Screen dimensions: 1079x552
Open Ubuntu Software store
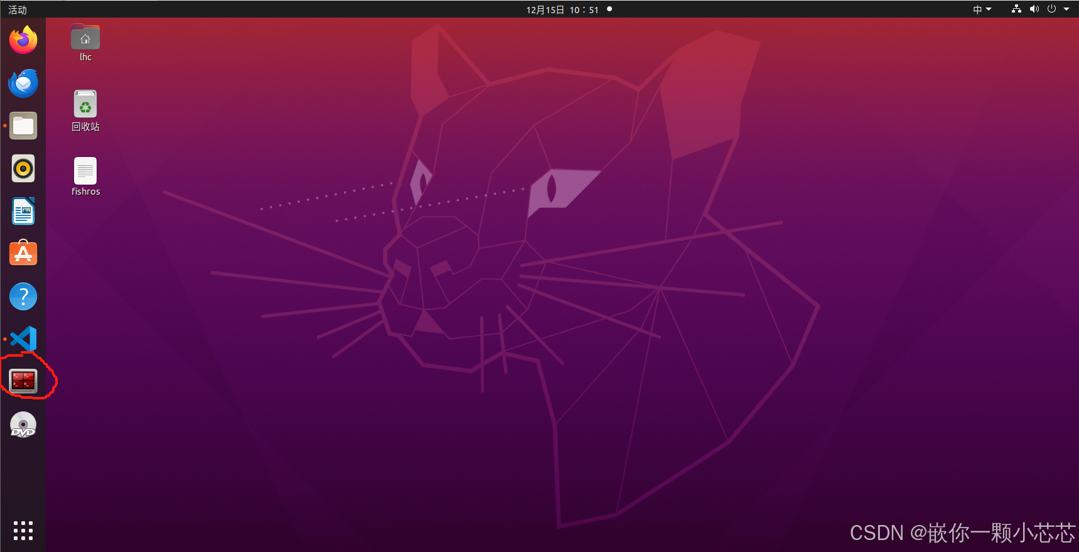click(x=23, y=253)
